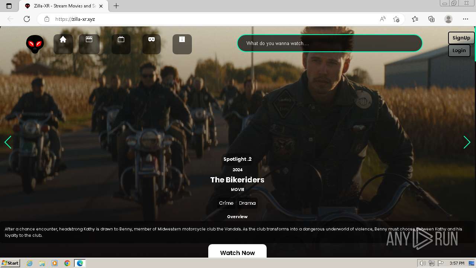Open the browser profile icon

(448, 19)
